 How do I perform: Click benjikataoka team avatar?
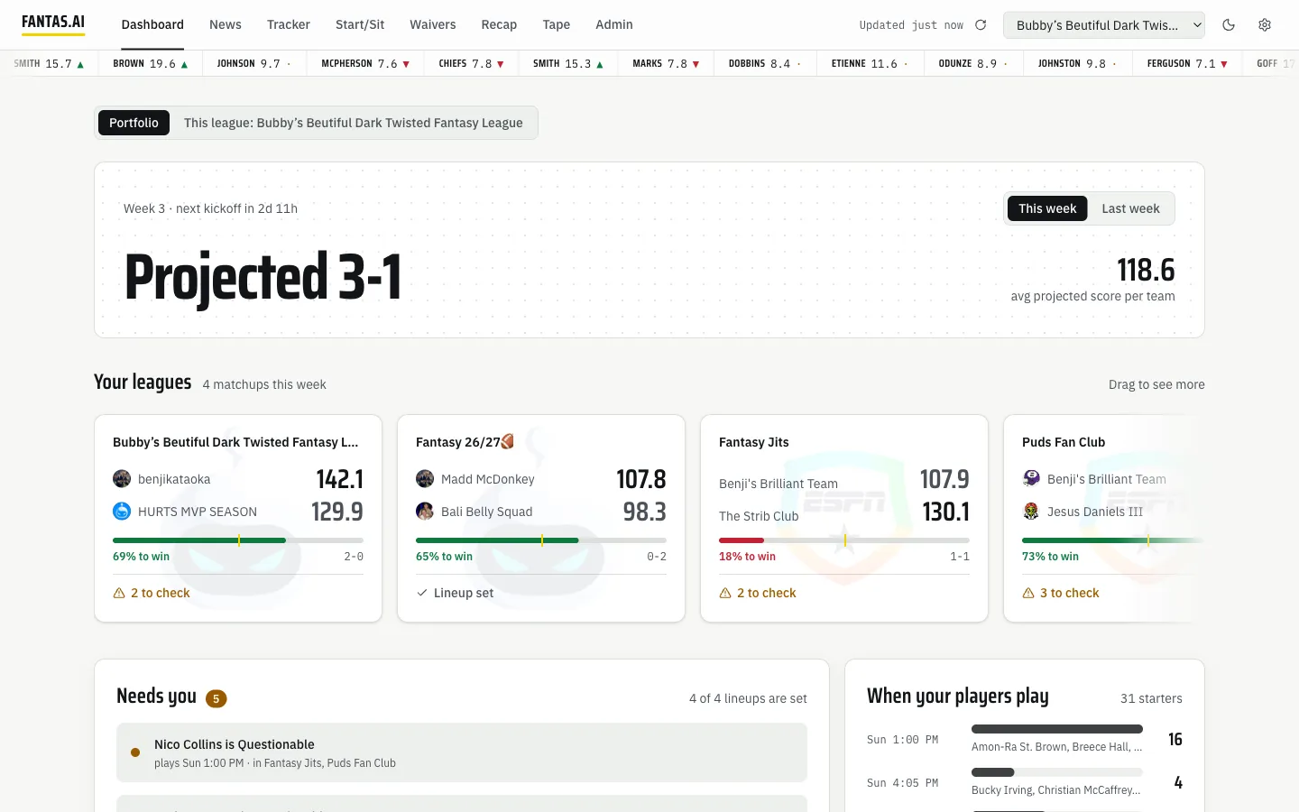coord(122,479)
